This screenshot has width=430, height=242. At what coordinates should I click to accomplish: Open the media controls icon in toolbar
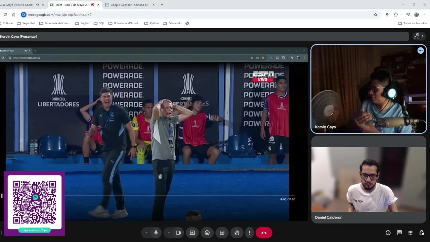point(408,14)
